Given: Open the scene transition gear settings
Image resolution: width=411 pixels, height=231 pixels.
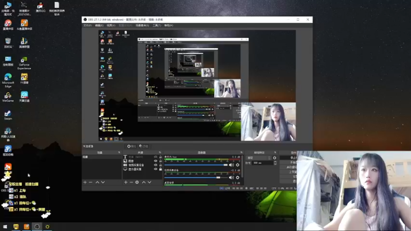Looking at the screenshot, I should pos(274,158).
